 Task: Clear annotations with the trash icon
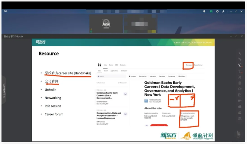tap(240, 83)
